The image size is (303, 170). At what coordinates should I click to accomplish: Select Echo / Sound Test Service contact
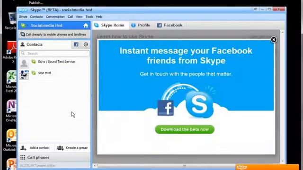(x=54, y=63)
